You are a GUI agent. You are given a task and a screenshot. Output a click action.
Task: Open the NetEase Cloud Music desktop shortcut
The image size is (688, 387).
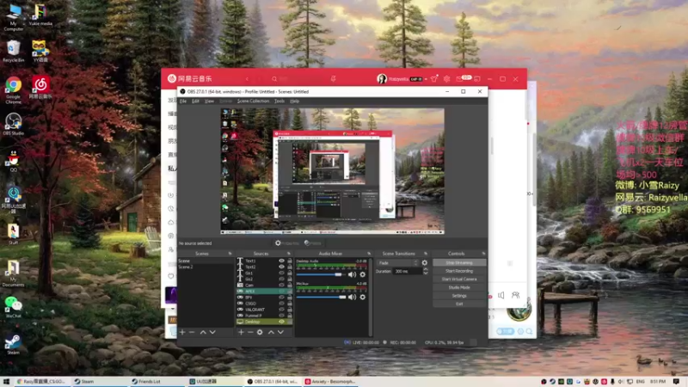click(x=40, y=87)
